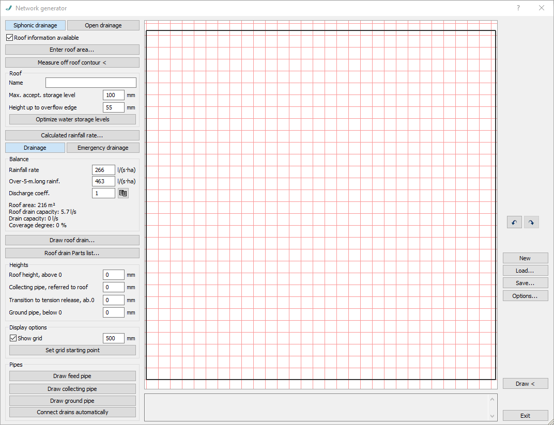554x425 pixels.
Task: Click Max. accept. storage level field
Action: 114,95
